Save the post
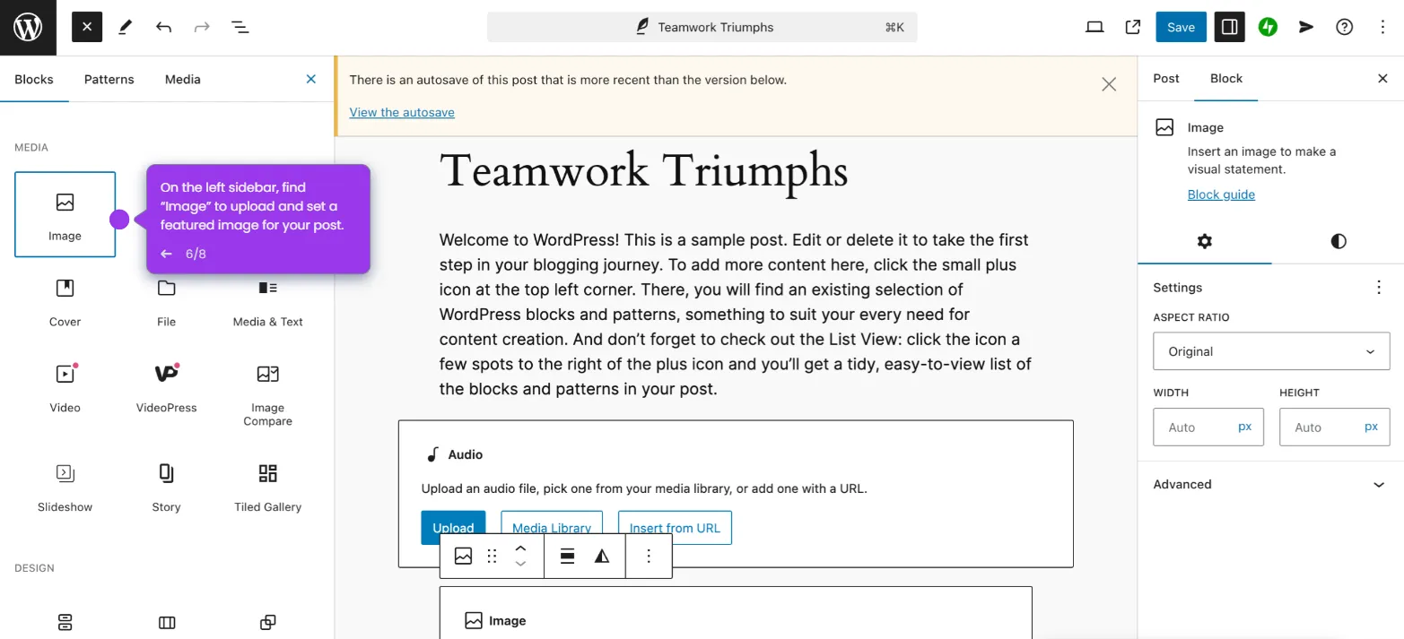Image resolution: width=1404 pixels, height=639 pixels. click(1181, 27)
